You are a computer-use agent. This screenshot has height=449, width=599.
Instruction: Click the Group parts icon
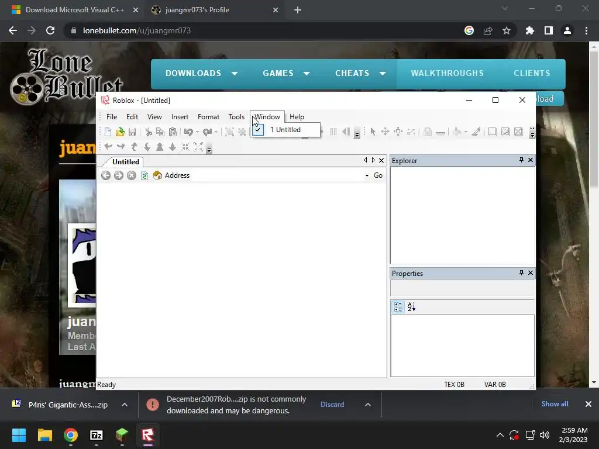pos(229,132)
